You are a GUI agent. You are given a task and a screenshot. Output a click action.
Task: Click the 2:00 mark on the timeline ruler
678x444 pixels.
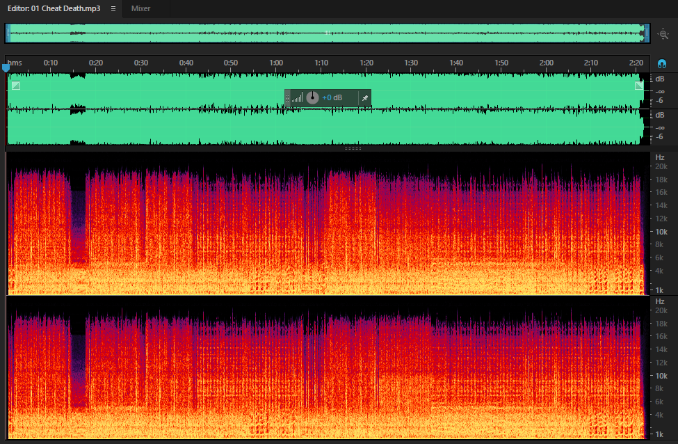point(546,63)
